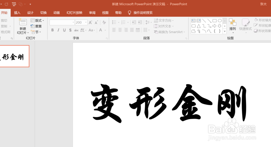Switch to the Review (审阅) tab
Viewport: 271px width, 147px height.
point(92,13)
